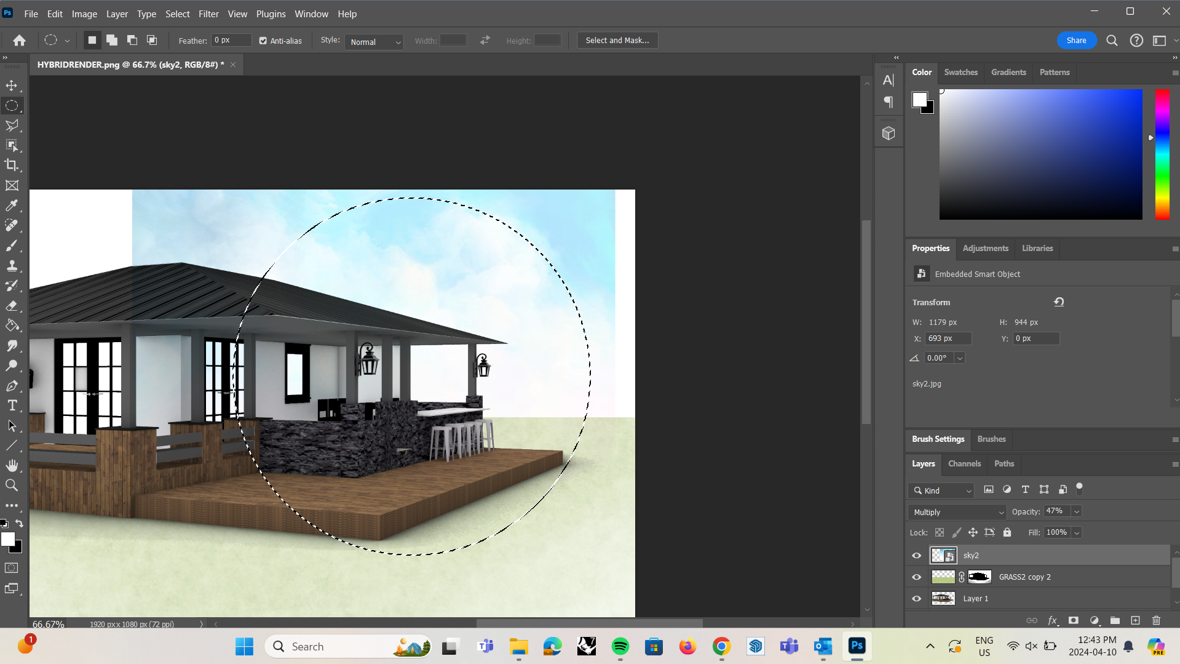
Task: Hide the Layer 1 layer
Action: tap(917, 599)
